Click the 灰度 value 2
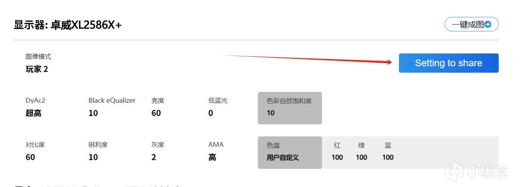524x187 pixels. point(154,157)
